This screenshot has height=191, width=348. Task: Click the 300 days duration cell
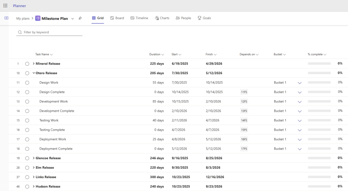click(157, 177)
